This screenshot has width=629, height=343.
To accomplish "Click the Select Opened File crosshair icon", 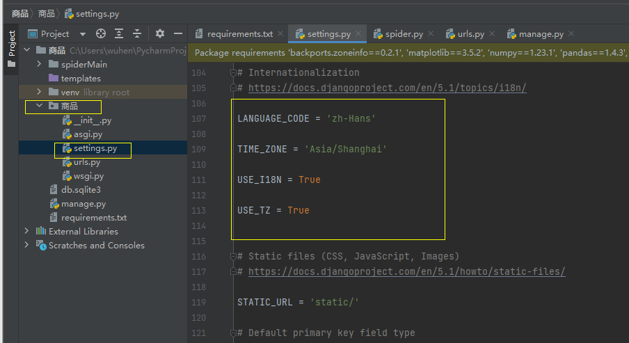I will point(101,33).
